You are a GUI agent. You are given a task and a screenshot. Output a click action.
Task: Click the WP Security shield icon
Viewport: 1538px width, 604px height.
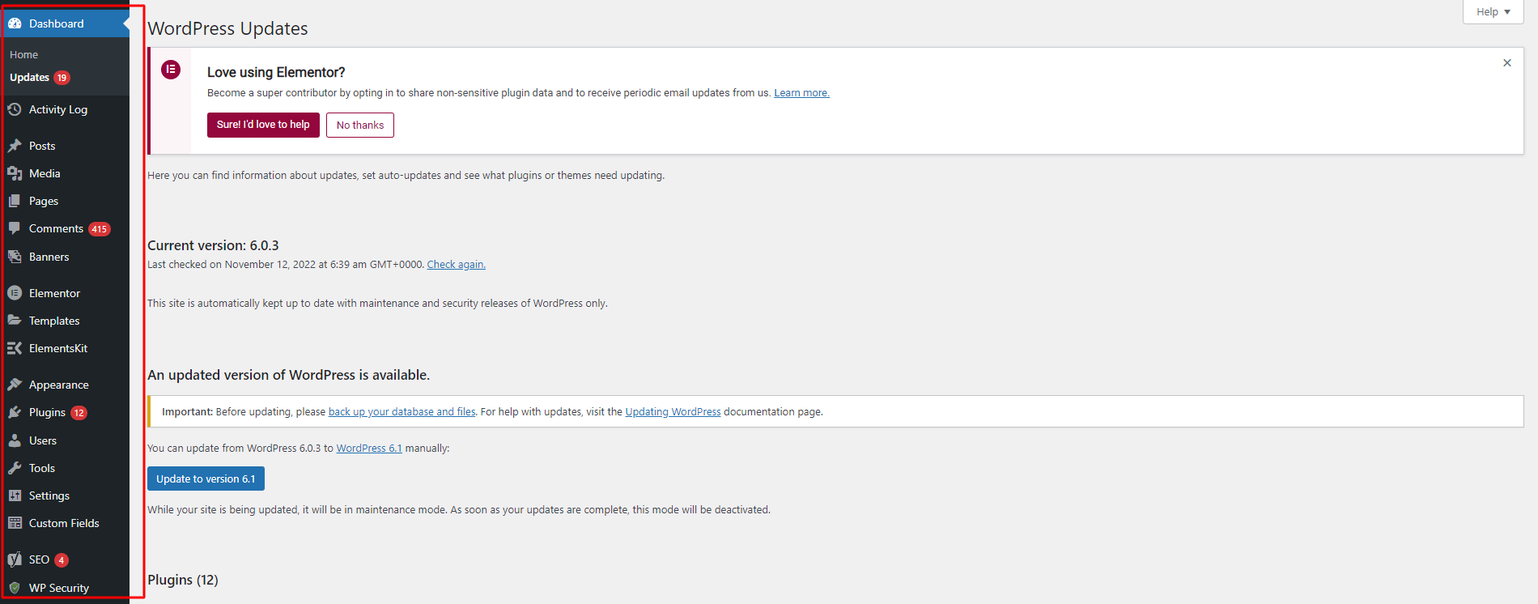click(x=15, y=588)
